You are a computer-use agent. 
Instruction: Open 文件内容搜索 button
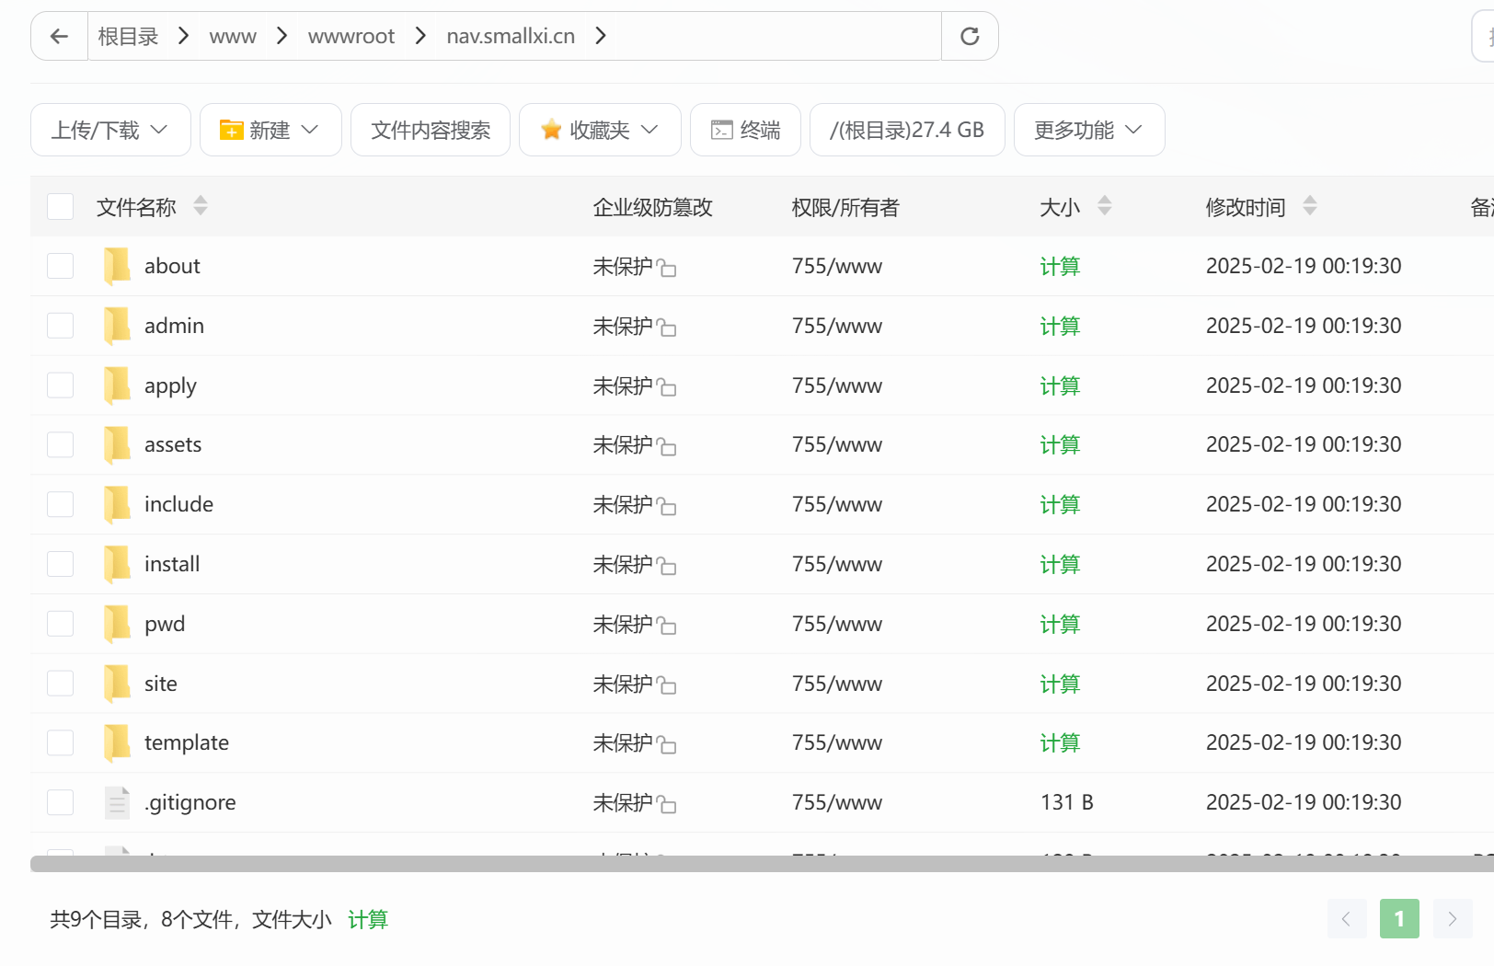[431, 130]
